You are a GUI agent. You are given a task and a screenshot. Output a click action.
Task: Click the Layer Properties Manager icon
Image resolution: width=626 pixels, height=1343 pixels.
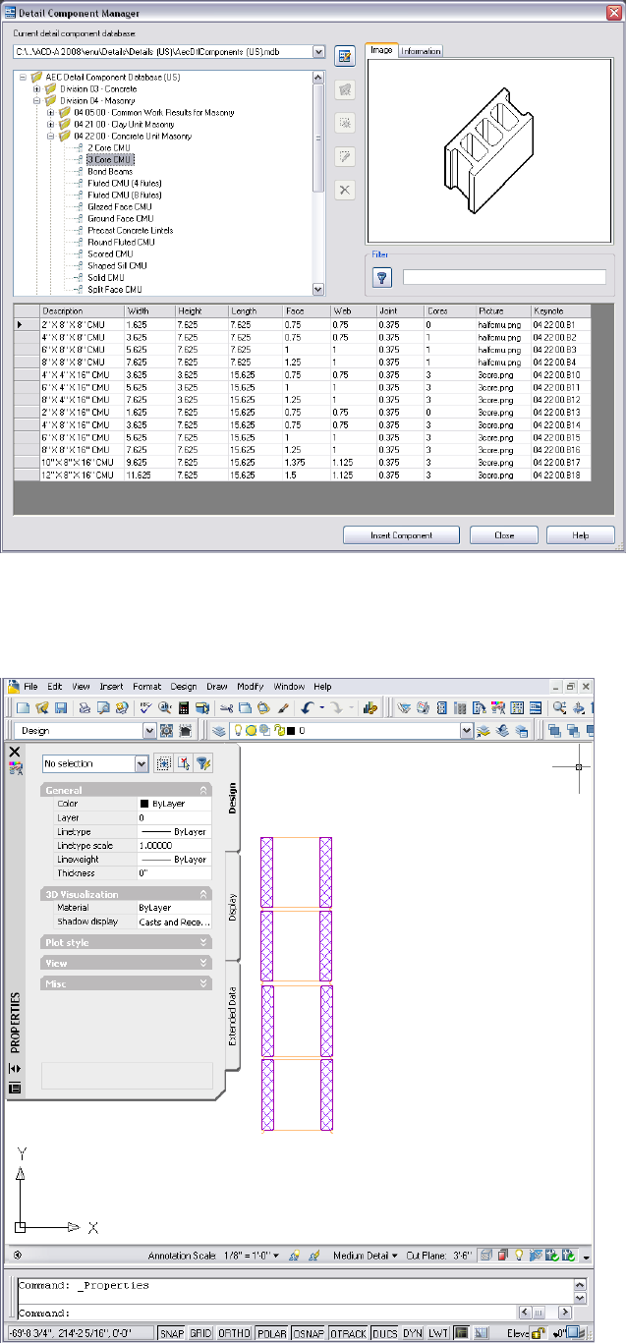point(220,731)
